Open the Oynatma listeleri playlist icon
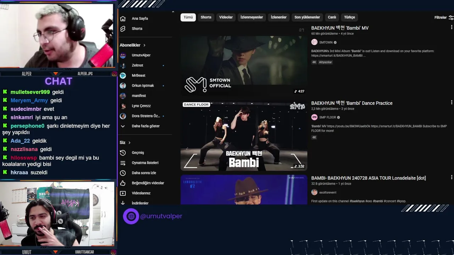This screenshot has width=454, height=255. (x=123, y=163)
